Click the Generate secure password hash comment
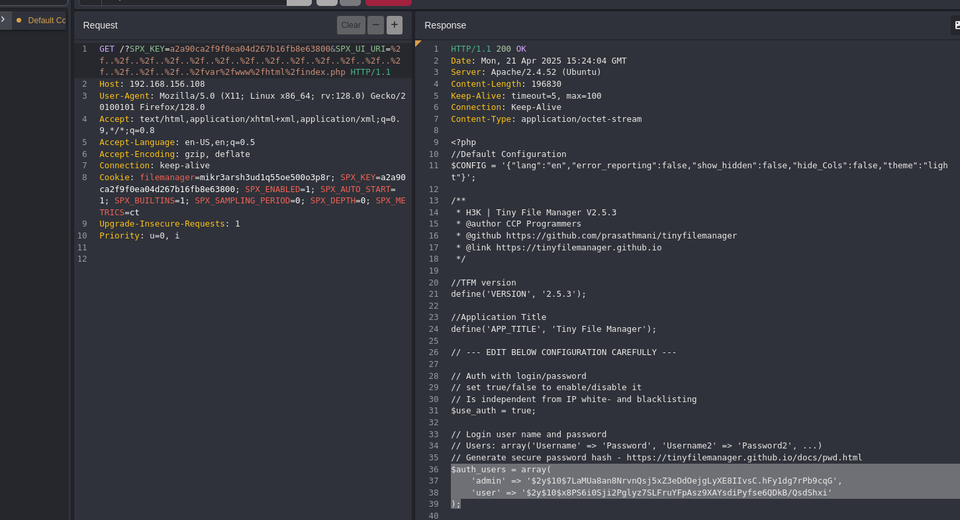The width and height of the screenshot is (960, 520). coord(657,458)
